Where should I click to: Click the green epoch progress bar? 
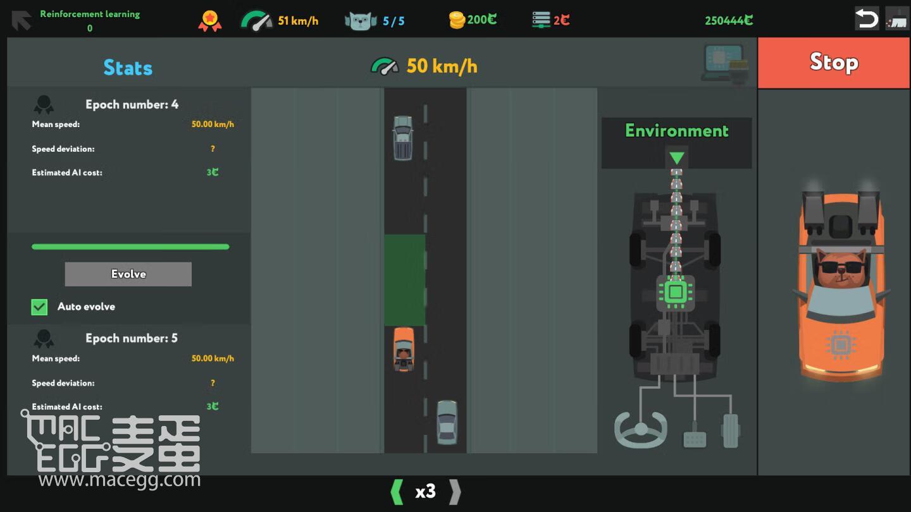130,247
